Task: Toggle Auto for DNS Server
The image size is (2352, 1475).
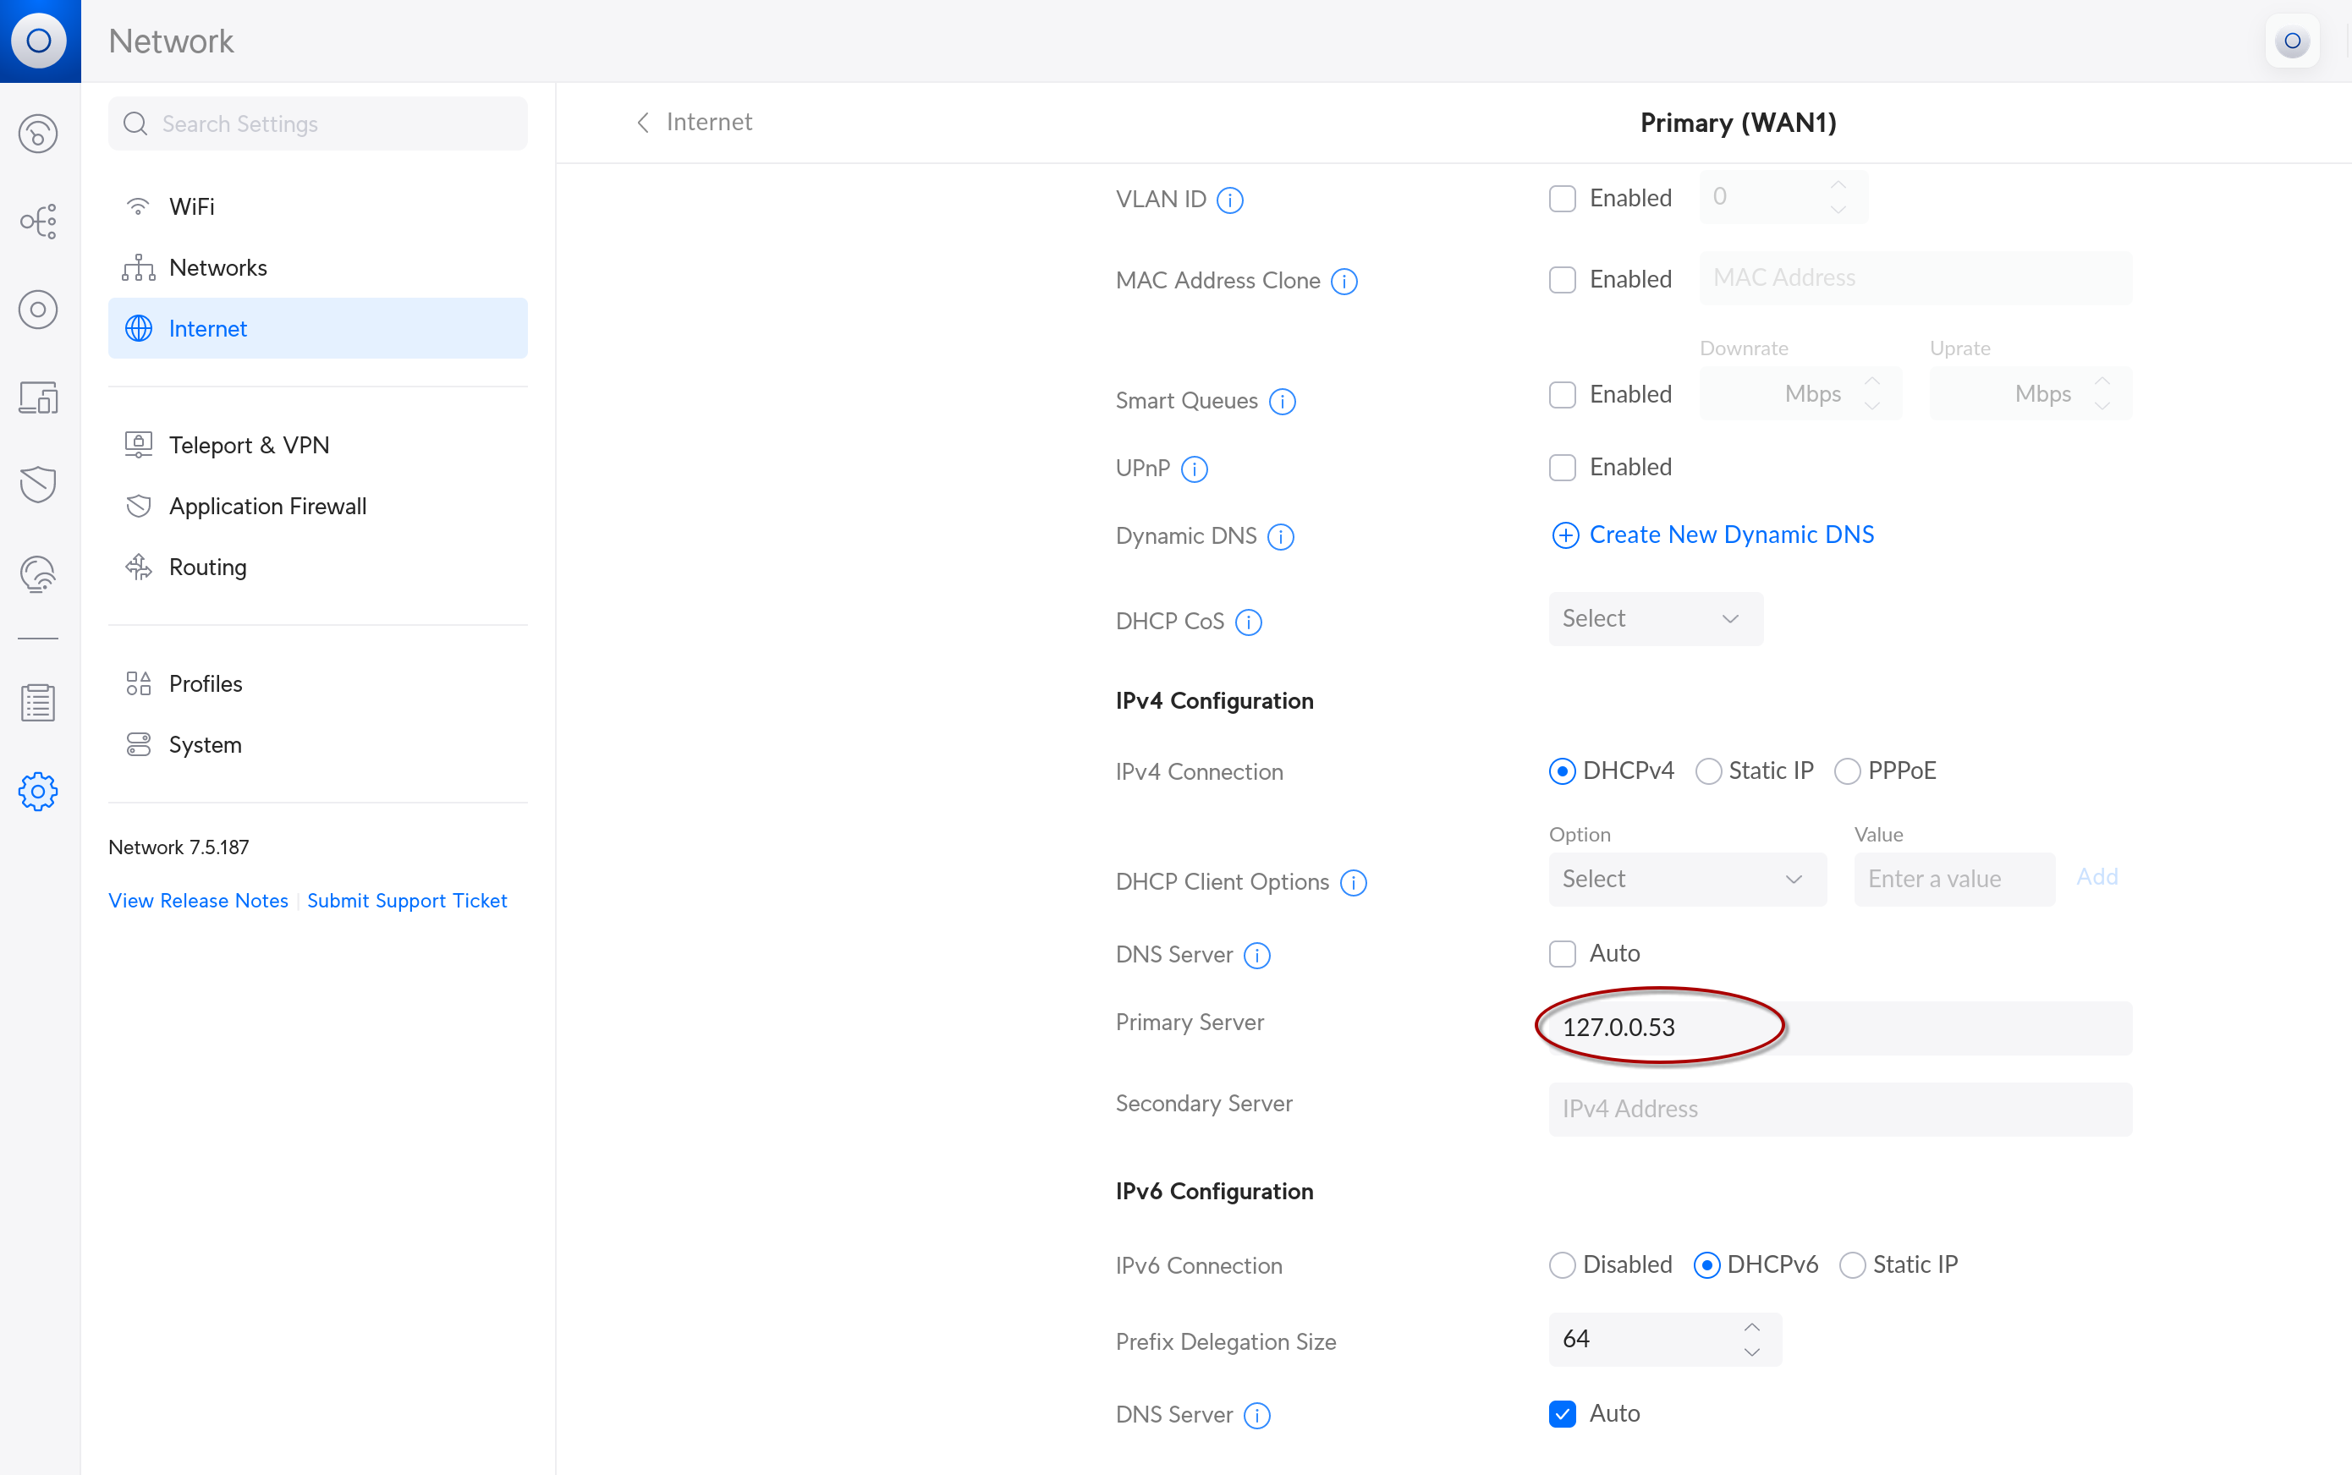Action: (x=1562, y=953)
